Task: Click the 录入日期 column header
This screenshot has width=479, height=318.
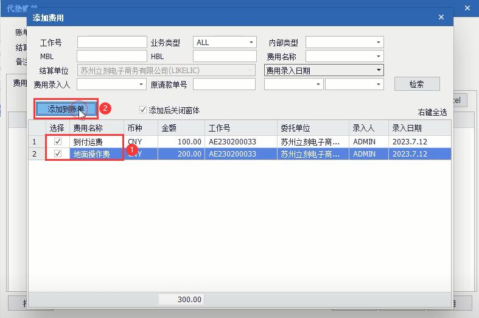Action: 419,128
